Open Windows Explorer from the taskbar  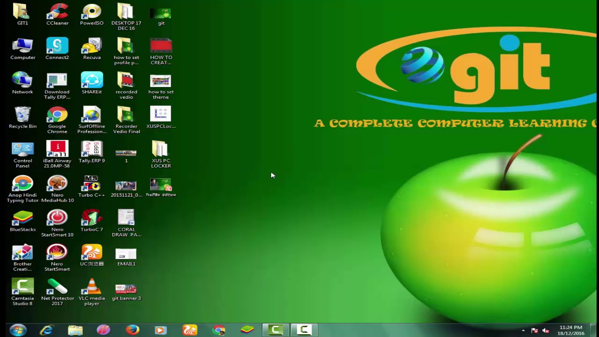point(75,330)
